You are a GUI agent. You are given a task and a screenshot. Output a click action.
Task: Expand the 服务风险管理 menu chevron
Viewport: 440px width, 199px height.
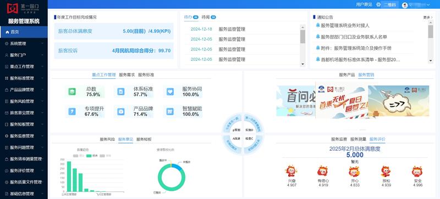[42, 101]
